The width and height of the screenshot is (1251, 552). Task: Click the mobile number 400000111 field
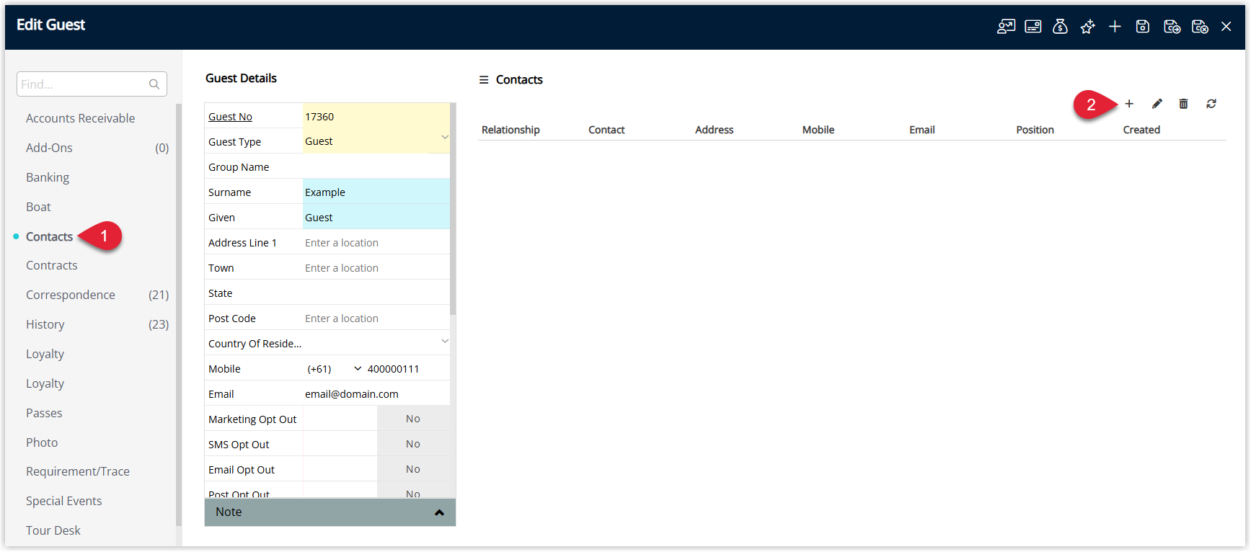407,369
